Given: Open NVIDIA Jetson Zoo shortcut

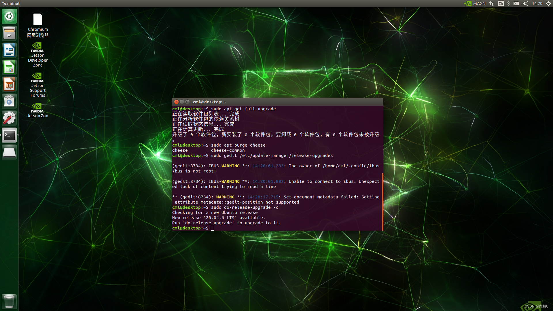Looking at the screenshot, I should pos(38,110).
